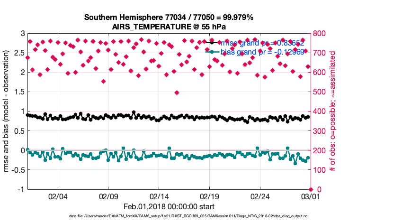
Task: Click the 02/04 date tick label
Action: coord(58,196)
